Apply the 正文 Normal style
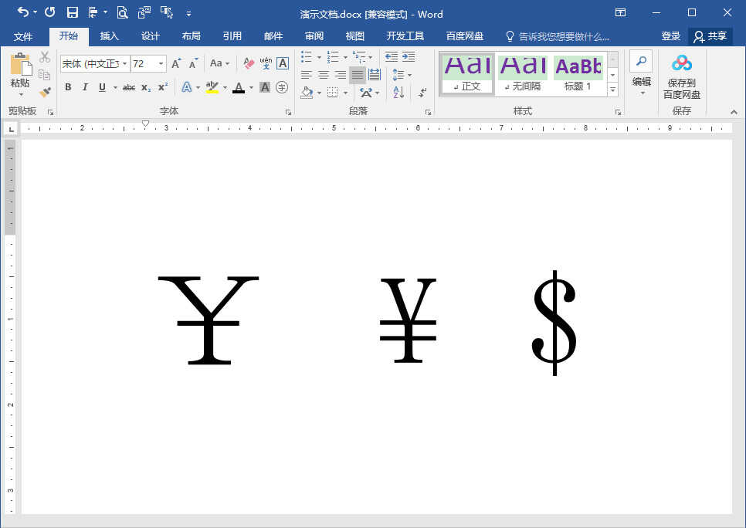This screenshot has width=746, height=528. coord(467,74)
